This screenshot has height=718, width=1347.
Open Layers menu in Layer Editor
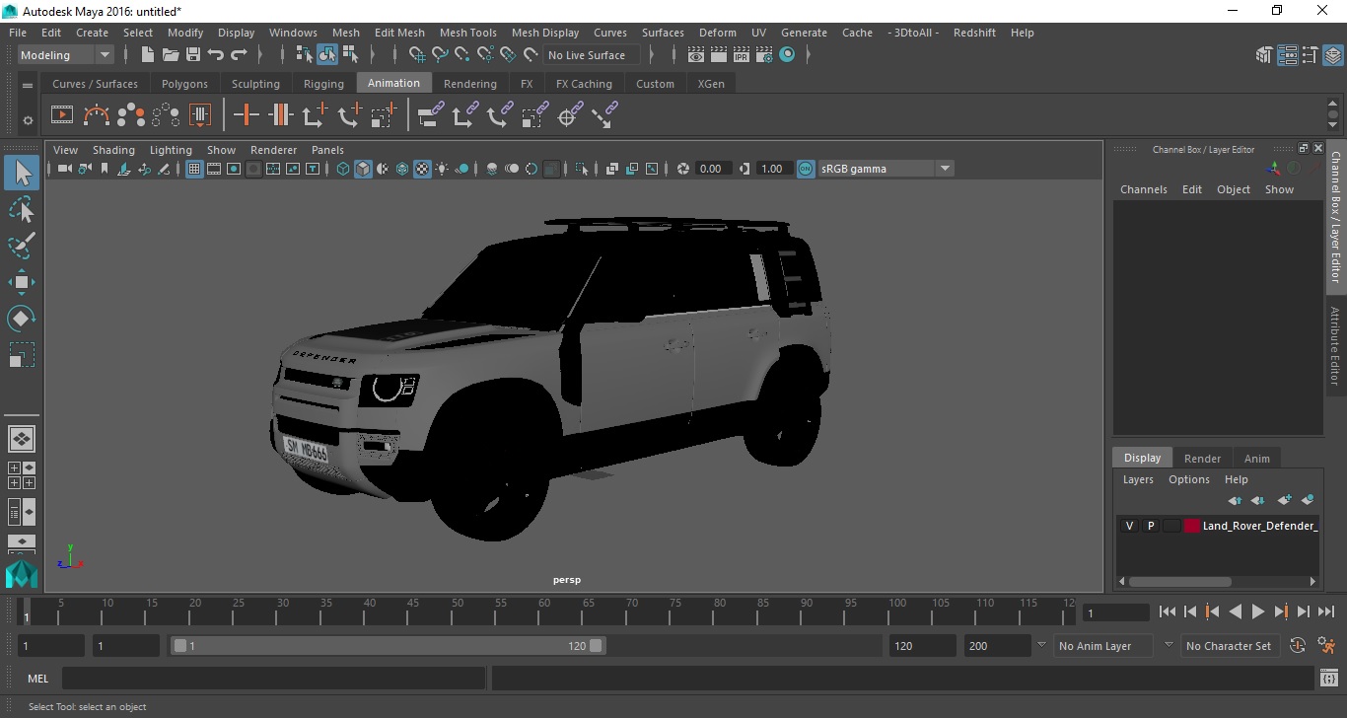[1138, 479]
